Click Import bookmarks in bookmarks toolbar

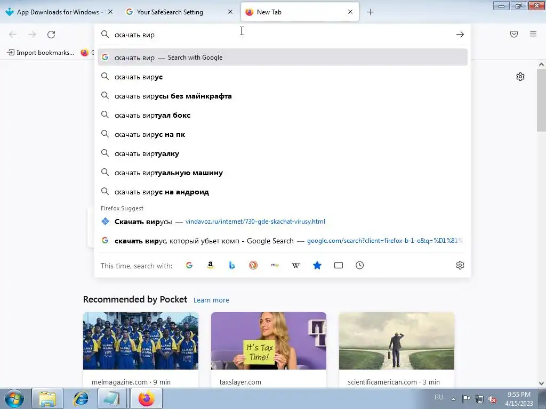[41, 53]
